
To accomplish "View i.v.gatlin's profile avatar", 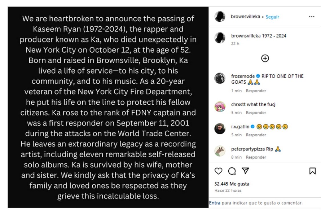I will click(x=220, y=129).
